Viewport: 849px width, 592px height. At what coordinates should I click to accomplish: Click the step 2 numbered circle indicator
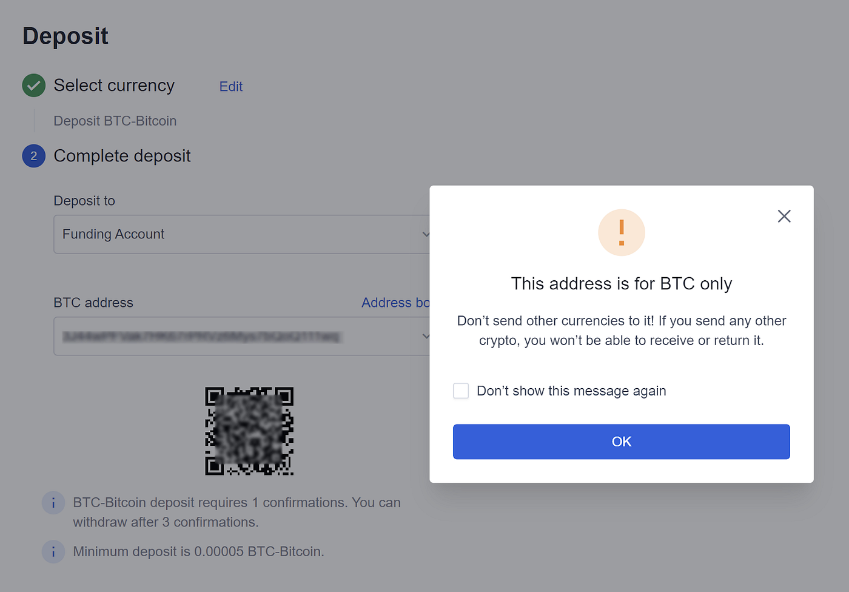(33, 156)
